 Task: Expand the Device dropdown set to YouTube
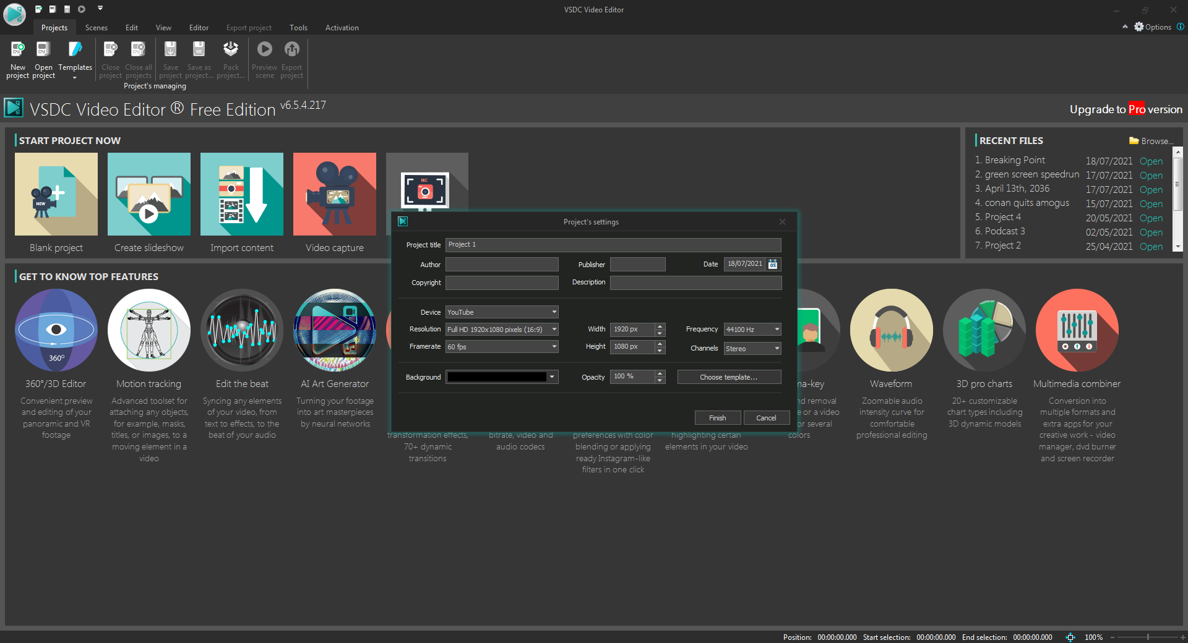502,312
